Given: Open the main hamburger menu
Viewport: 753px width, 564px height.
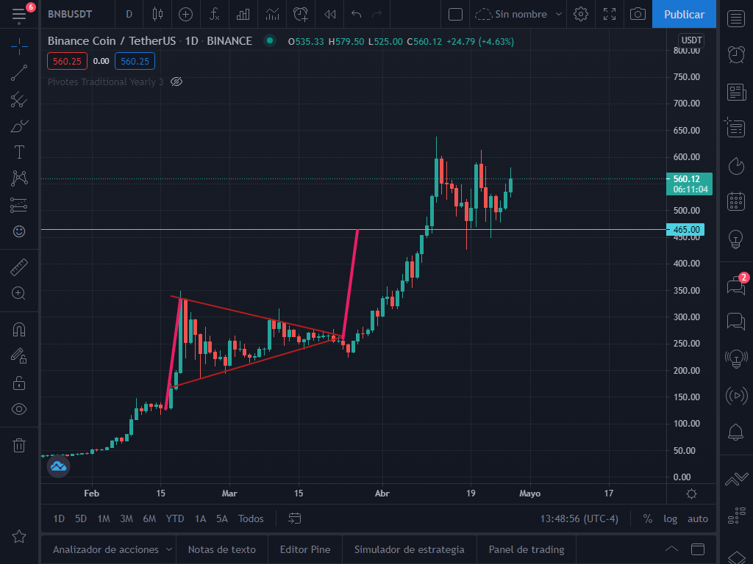Looking at the screenshot, I should coord(19,15).
